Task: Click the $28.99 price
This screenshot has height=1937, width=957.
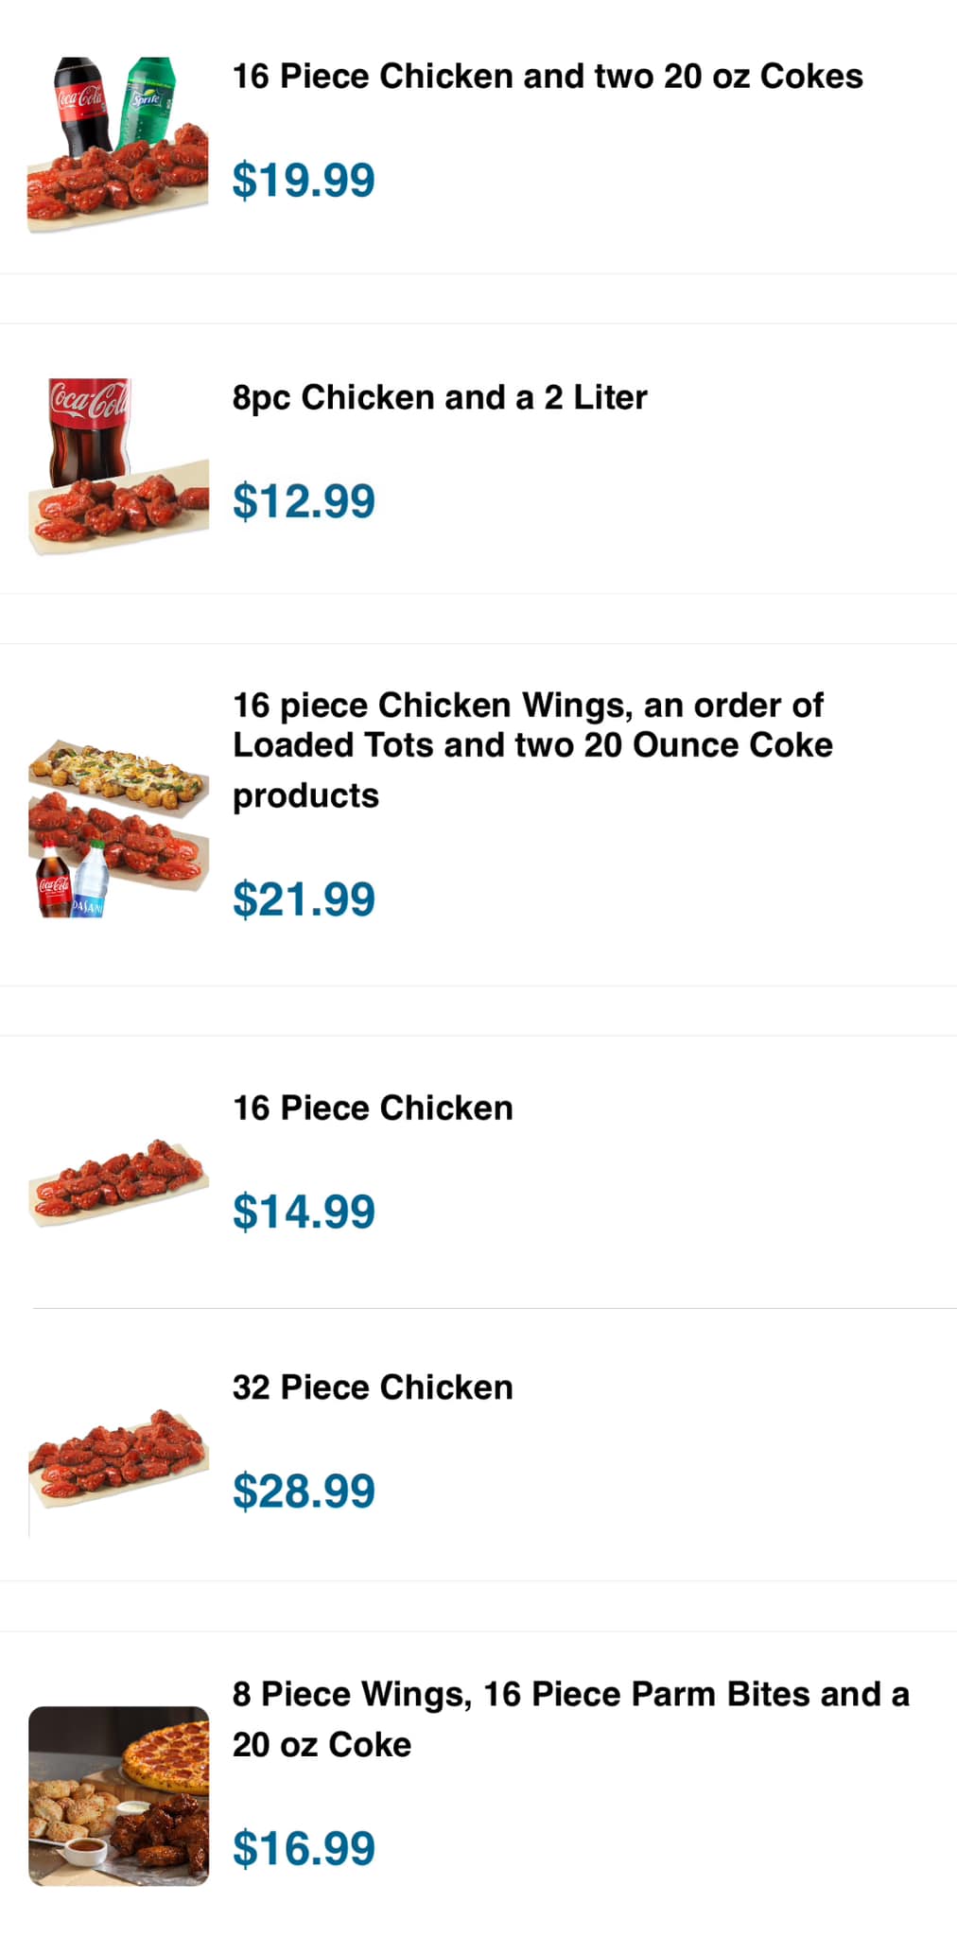Action: 304,1492
